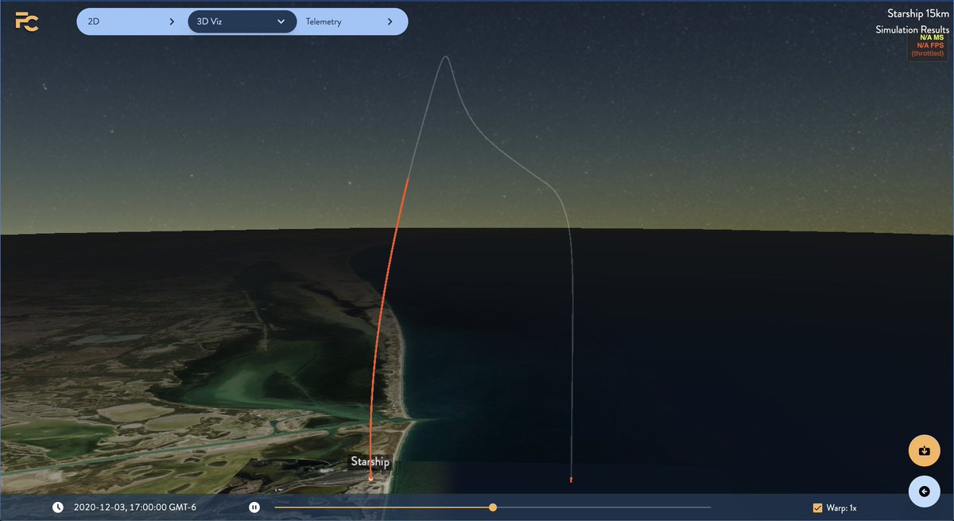
Task: Click the FC logo icon
Action: click(x=26, y=21)
